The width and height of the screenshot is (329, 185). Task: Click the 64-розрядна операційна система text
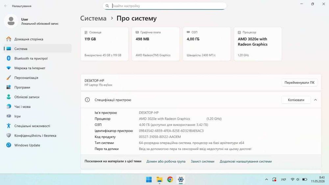coord(191,143)
